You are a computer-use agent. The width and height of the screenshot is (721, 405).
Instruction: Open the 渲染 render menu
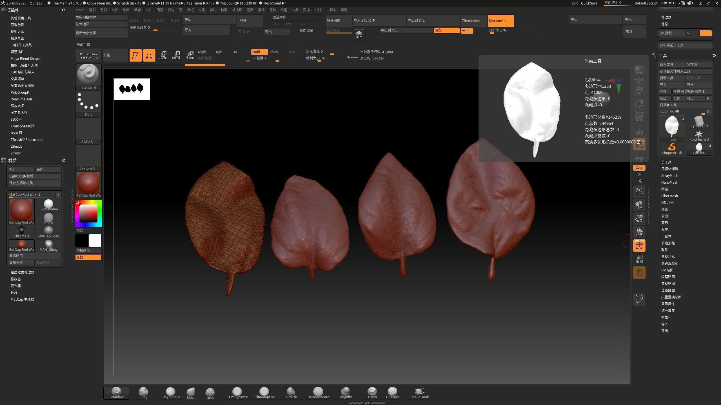click(x=250, y=10)
